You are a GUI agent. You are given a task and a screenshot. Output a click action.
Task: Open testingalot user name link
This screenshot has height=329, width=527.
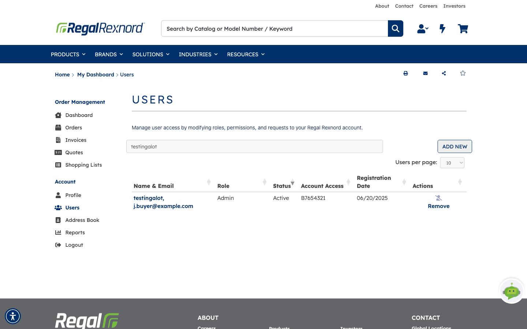coord(149,198)
